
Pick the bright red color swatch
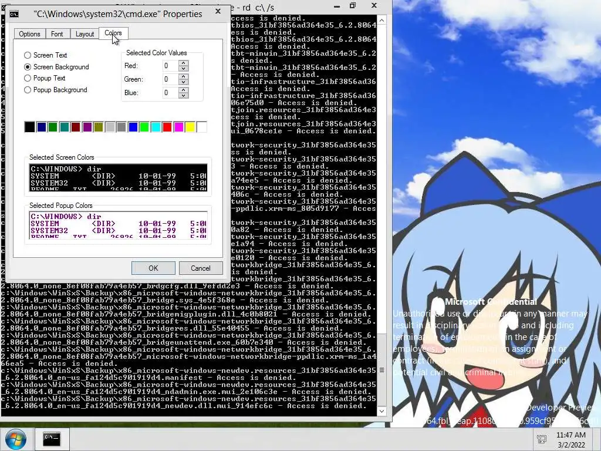coord(167,127)
